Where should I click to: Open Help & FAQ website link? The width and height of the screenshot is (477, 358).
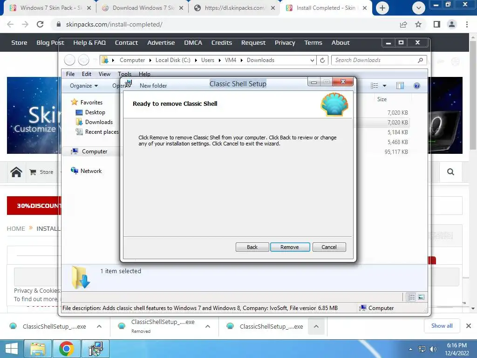[89, 42]
